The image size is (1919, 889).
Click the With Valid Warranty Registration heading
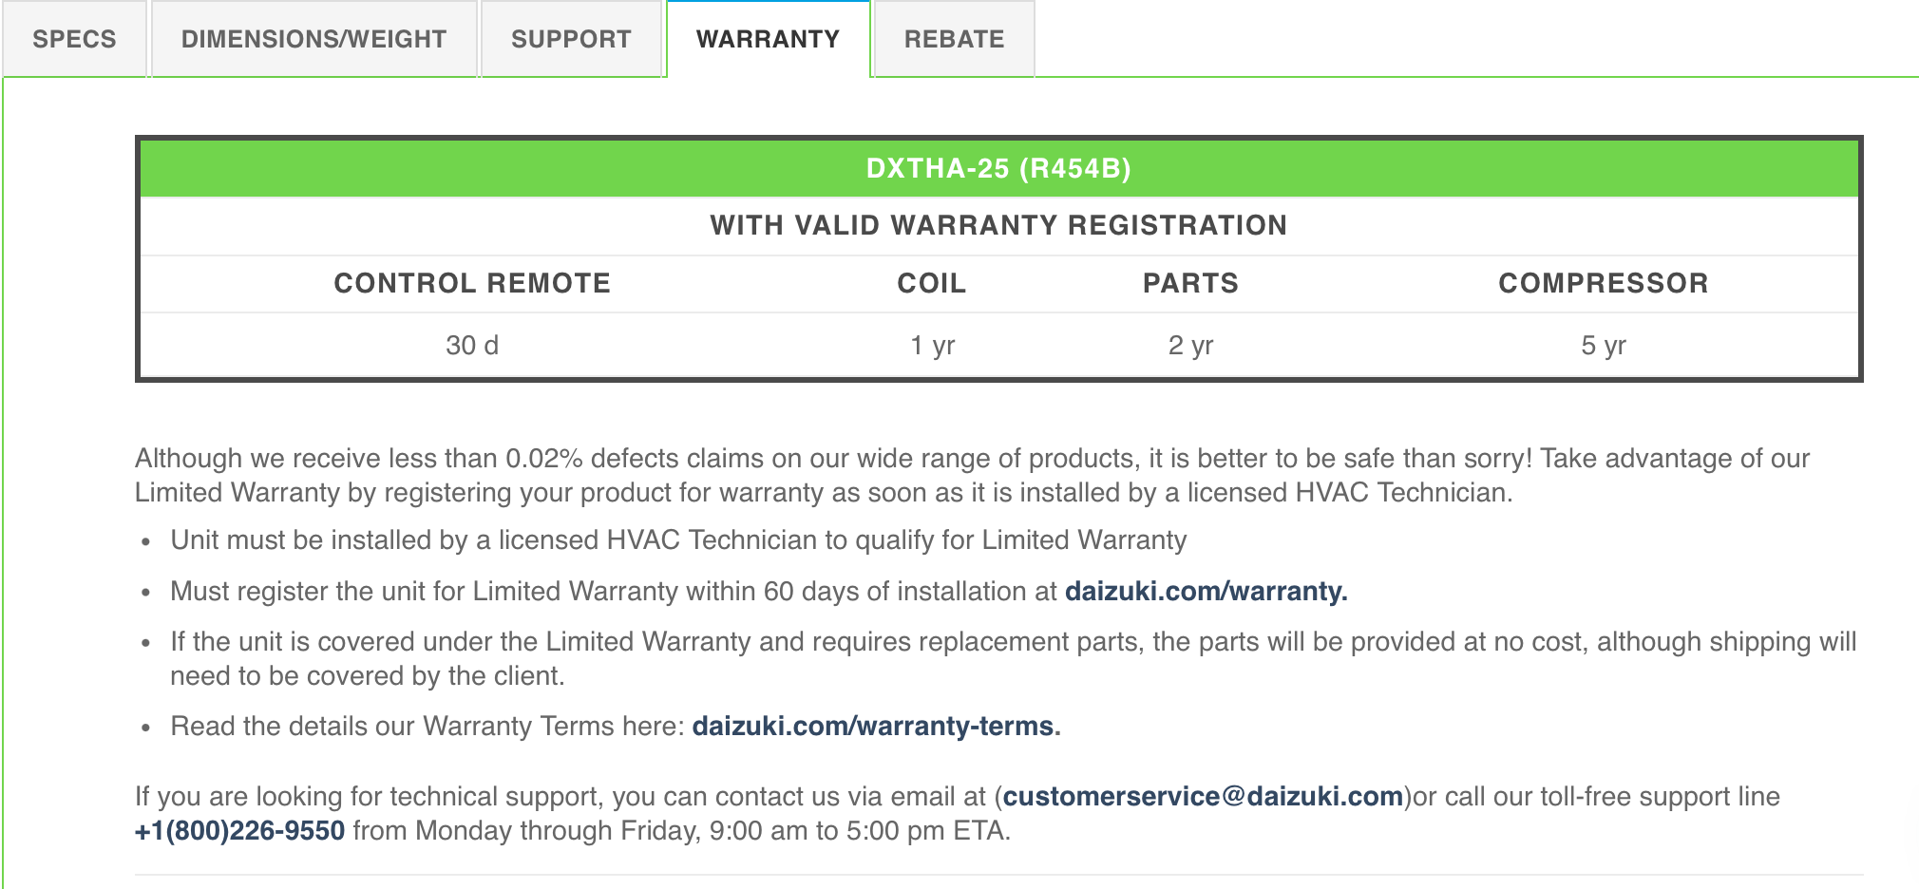pos(998,225)
